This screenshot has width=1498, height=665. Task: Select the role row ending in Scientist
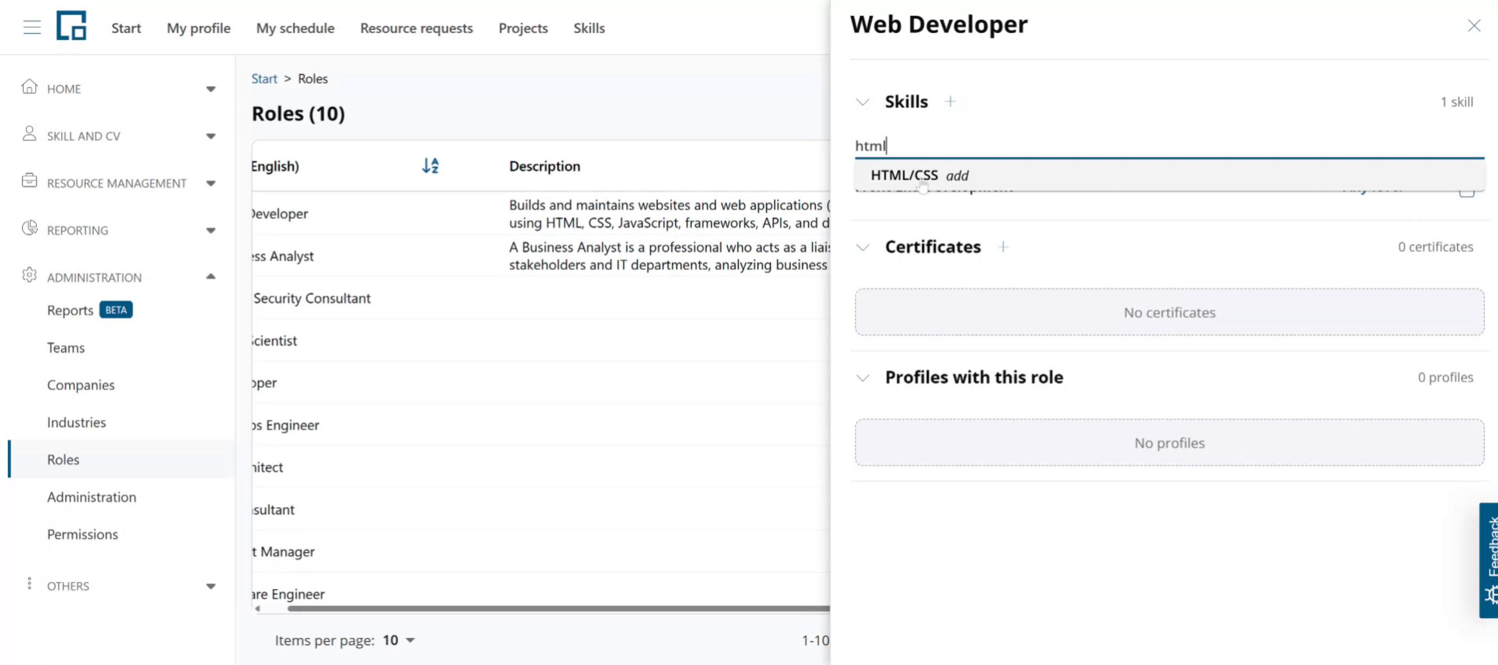541,341
